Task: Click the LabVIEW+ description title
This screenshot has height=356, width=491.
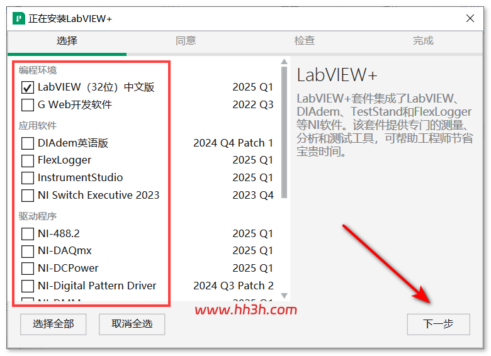Action: [x=337, y=75]
